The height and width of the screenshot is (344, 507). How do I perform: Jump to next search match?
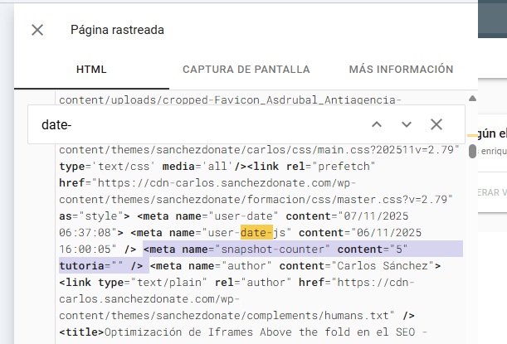click(x=406, y=124)
